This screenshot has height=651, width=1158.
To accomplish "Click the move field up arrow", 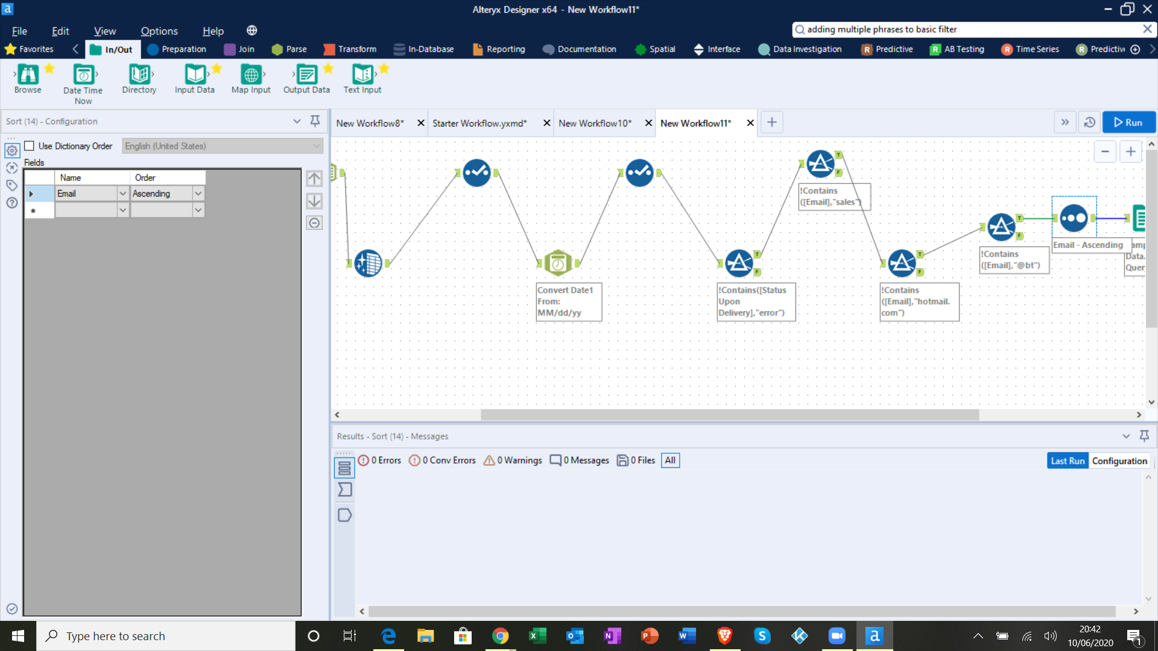I will pos(314,178).
